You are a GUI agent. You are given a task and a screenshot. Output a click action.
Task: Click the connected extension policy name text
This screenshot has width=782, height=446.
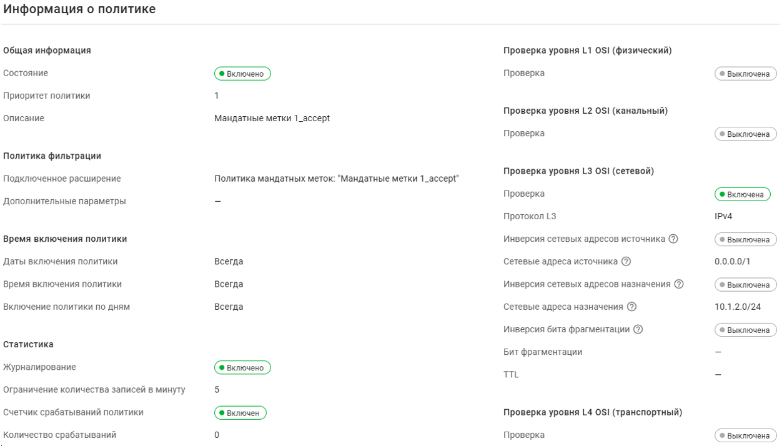coord(337,179)
